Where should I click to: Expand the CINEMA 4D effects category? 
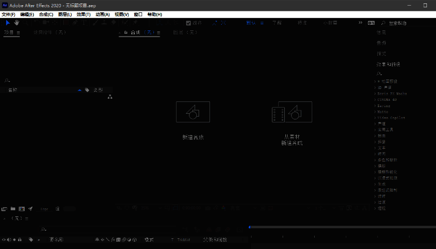(375, 100)
